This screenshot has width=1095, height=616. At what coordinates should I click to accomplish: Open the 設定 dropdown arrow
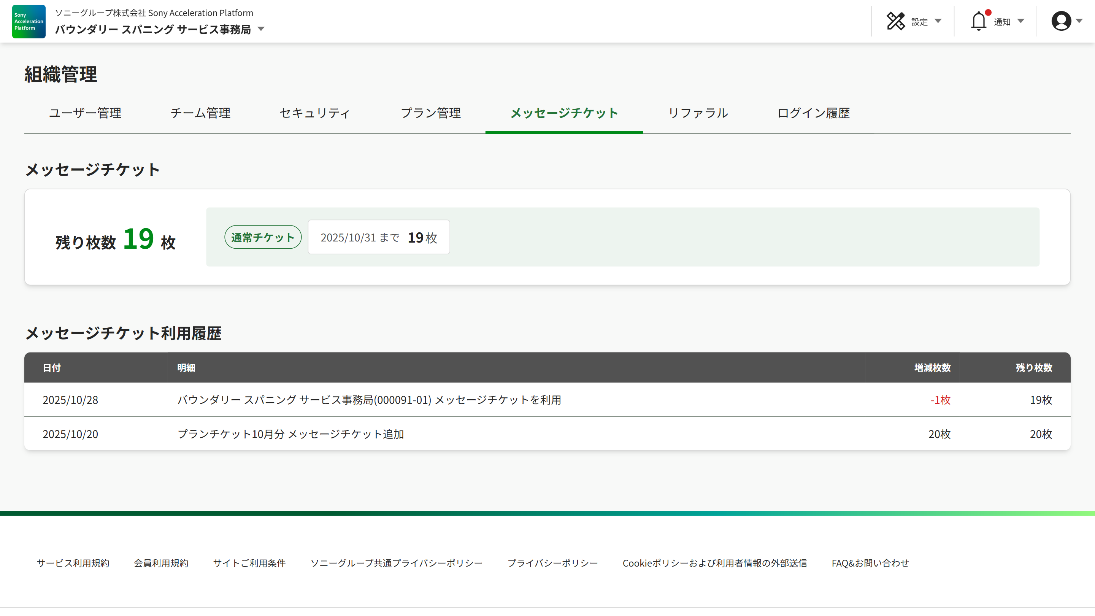938,21
